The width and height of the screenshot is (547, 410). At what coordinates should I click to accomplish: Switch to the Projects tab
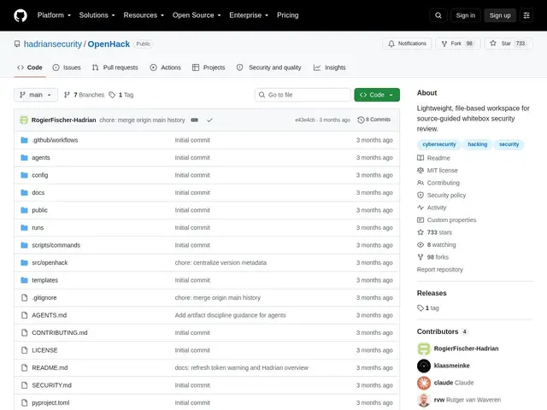click(x=209, y=67)
